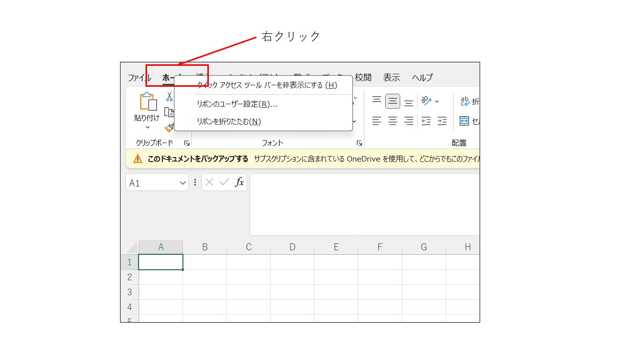Select cell F2
This screenshot has width=638, height=359.
click(380, 277)
